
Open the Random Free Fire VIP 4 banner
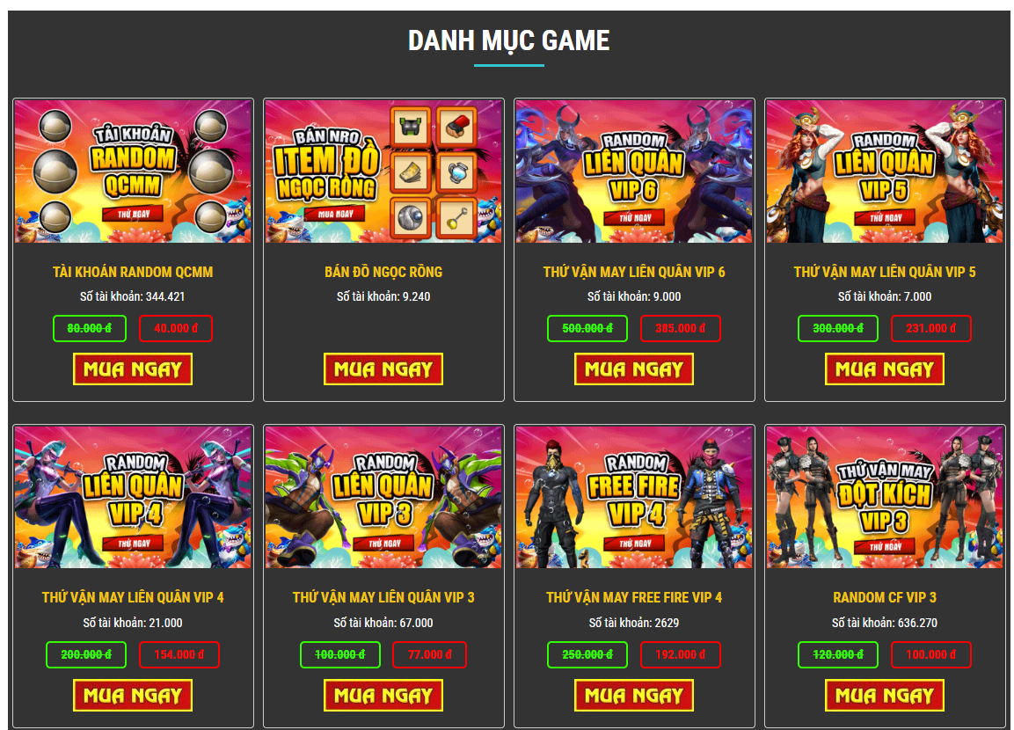click(x=634, y=497)
